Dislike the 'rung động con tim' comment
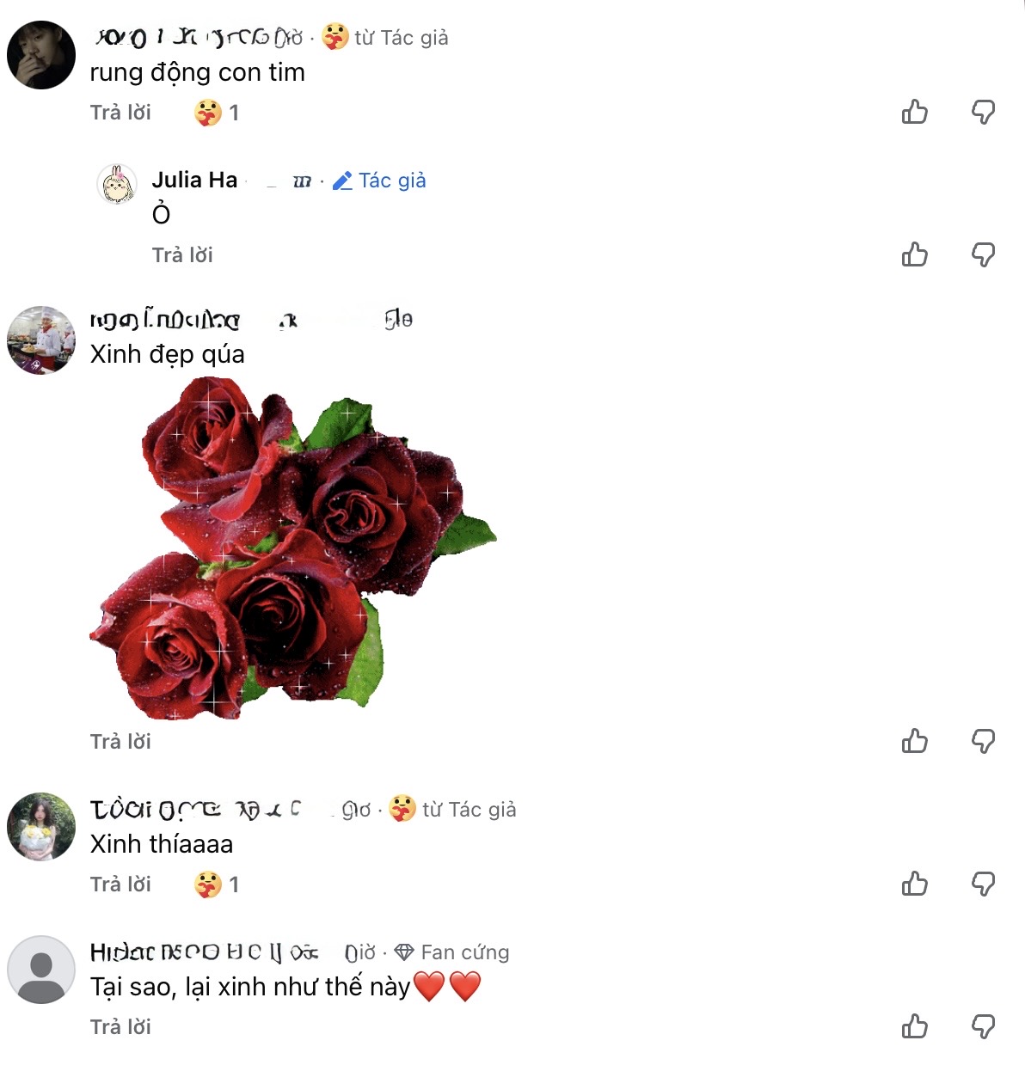This screenshot has width=1025, height=1065. [x=983, y=112]
